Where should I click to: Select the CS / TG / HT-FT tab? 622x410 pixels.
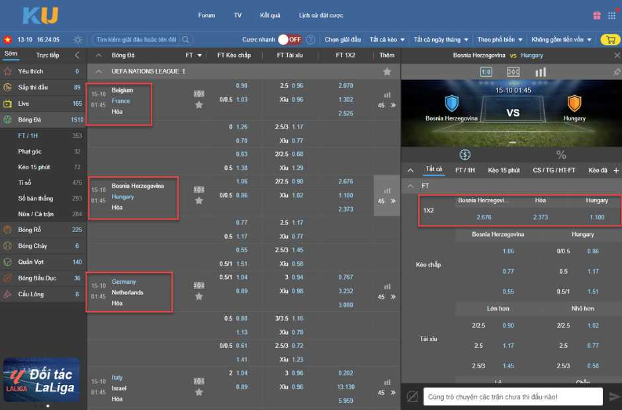554,171
